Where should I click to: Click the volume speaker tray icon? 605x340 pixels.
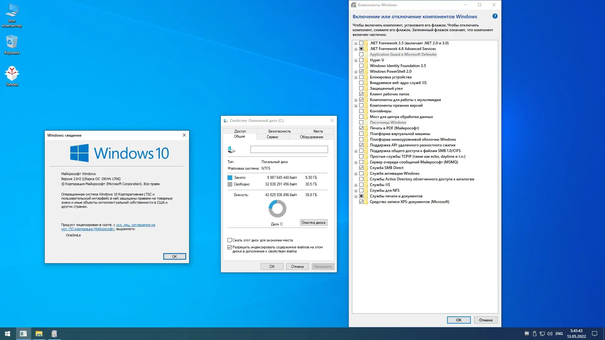(x=550, y=334)
